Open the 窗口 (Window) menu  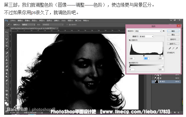click(x=78, y=21)
